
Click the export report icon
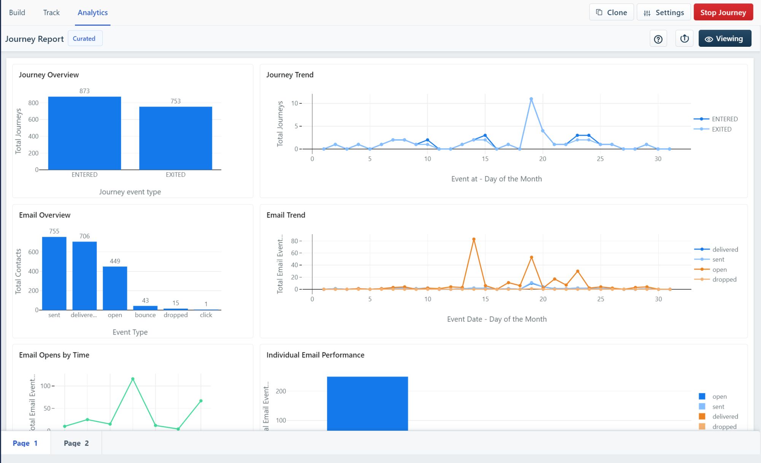(x=684, y=38)
